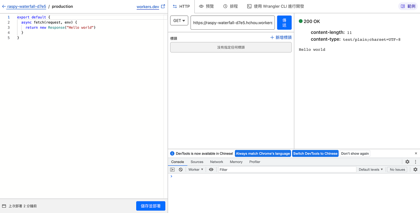Open the Default levels dropdown
This screenshot has width=420, height=213.
(x=371, y=169)
